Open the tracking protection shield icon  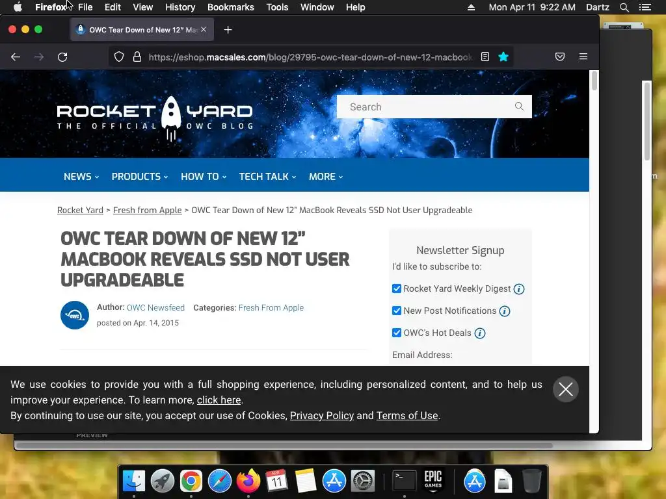[x=119, y=57]
